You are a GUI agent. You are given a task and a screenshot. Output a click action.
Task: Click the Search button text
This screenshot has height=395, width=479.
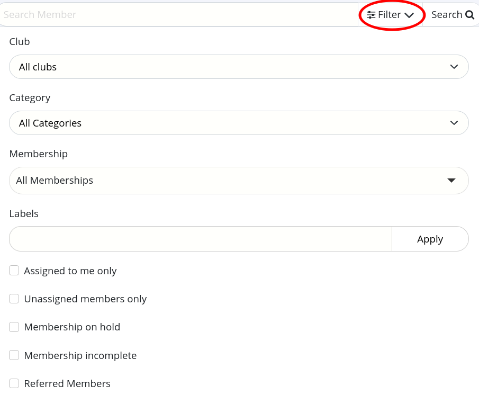447,15
